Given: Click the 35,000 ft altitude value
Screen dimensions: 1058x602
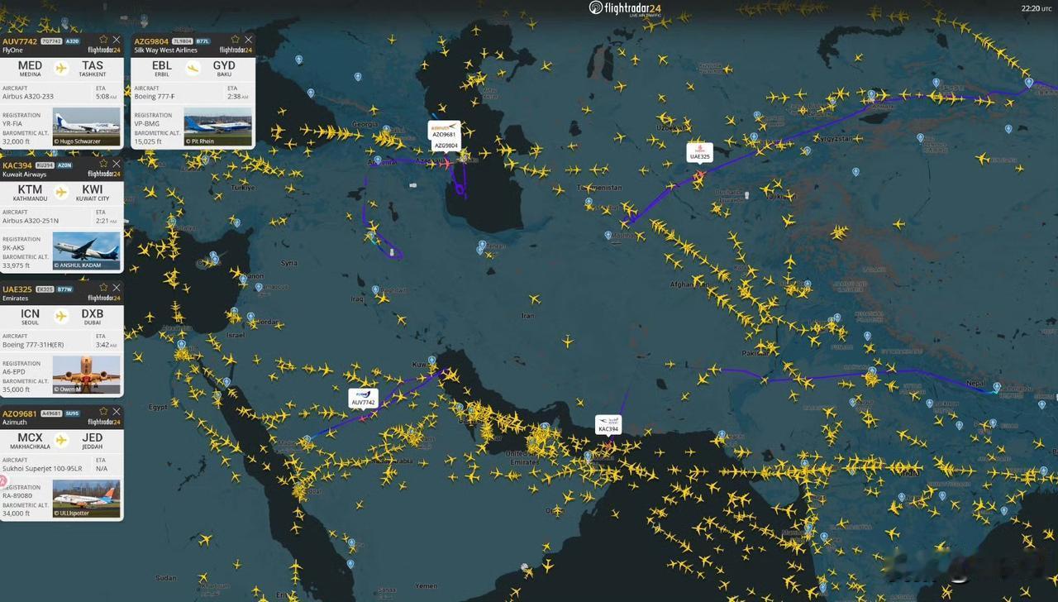Looking at the screenshot, I should click(17, 389).
